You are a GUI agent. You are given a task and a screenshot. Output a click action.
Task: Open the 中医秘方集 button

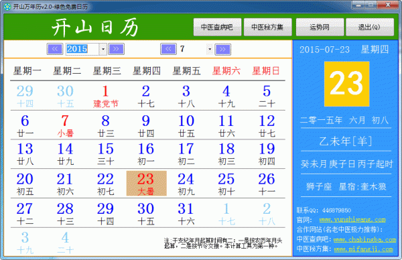click(267, 27)
